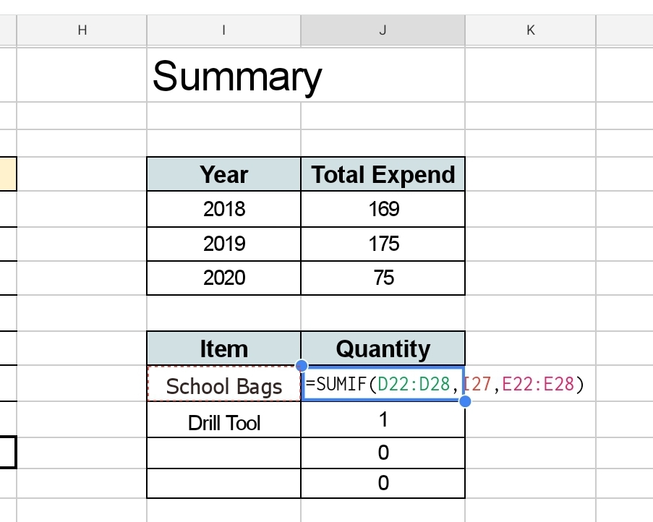Select column H header

point(81,30)
